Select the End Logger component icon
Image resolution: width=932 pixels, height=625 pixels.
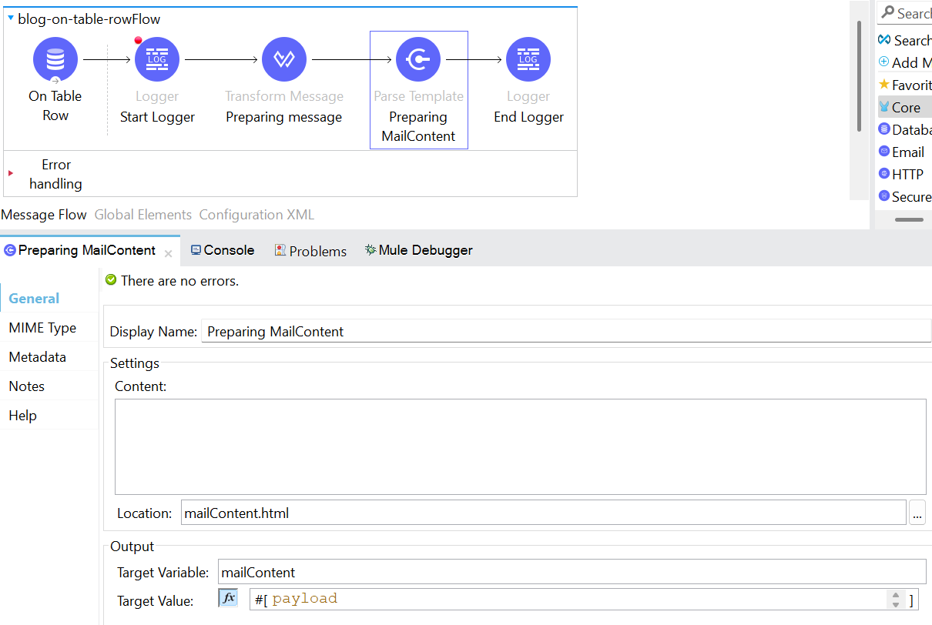528,59
